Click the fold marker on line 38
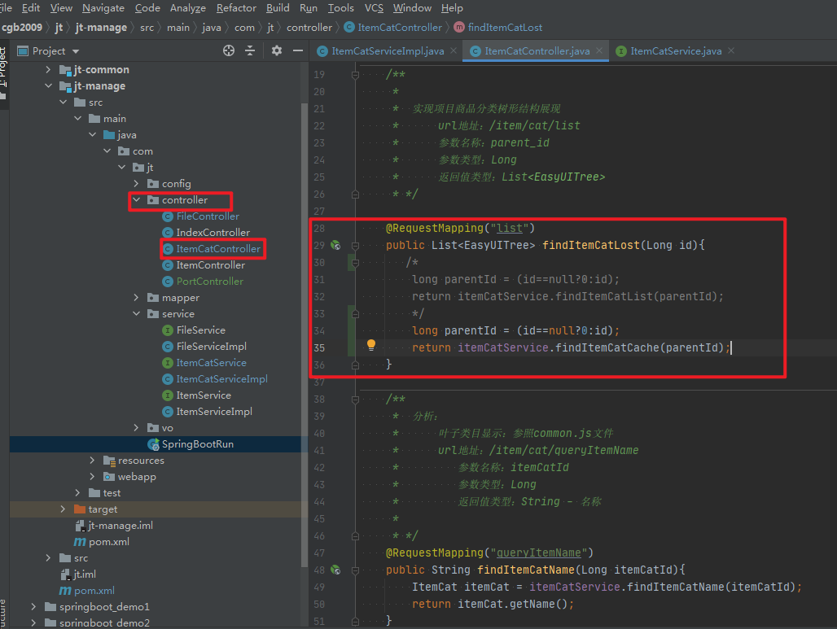This screenshot has width=837, height=629. pyautogui.click(x=355, y=400)
